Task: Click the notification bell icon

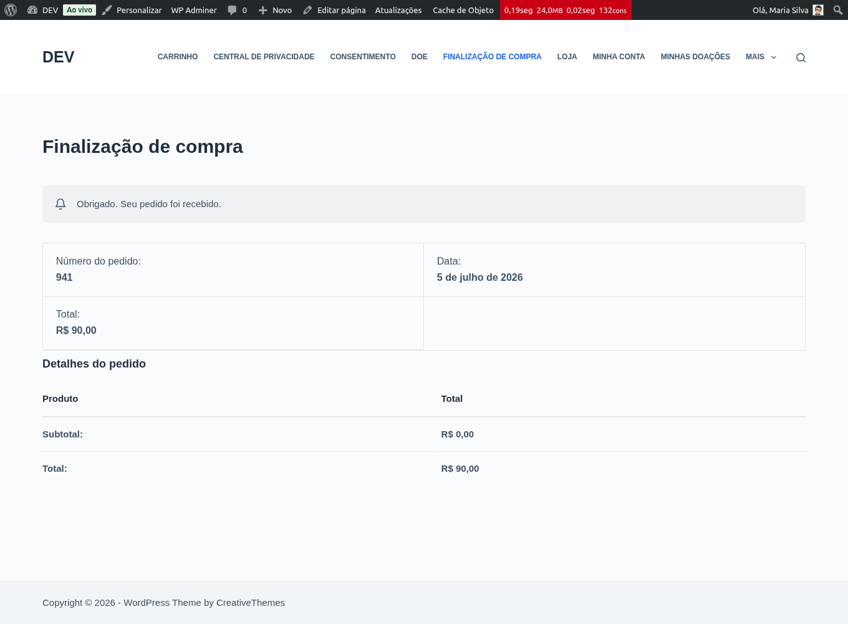Action: tap(60, 204)
